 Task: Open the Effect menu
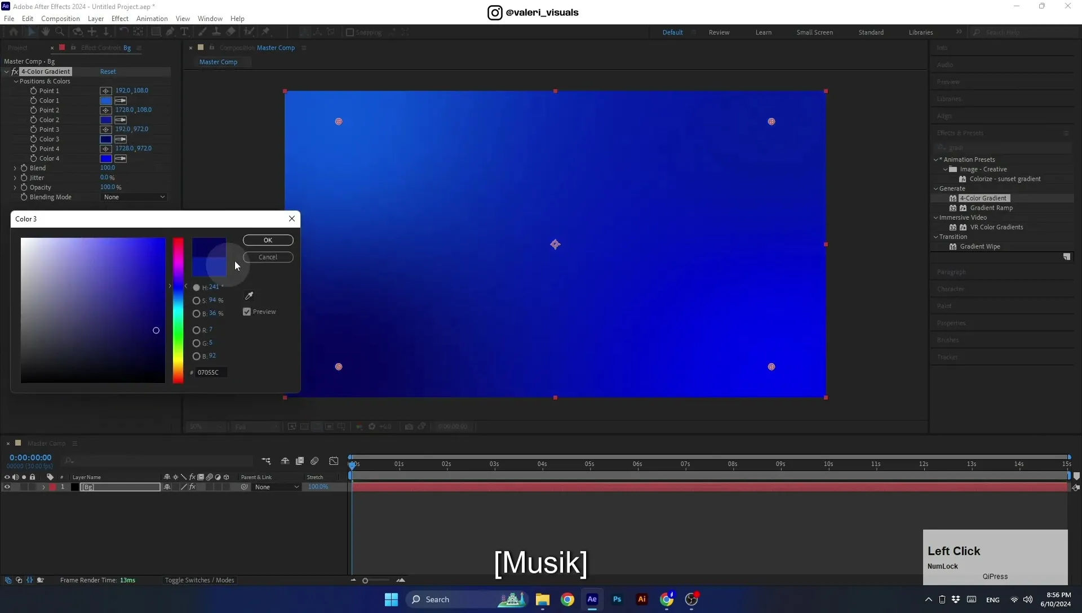point(120,19)
